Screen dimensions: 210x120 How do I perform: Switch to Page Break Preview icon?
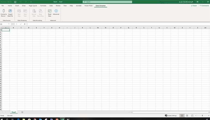coord(192,115)
